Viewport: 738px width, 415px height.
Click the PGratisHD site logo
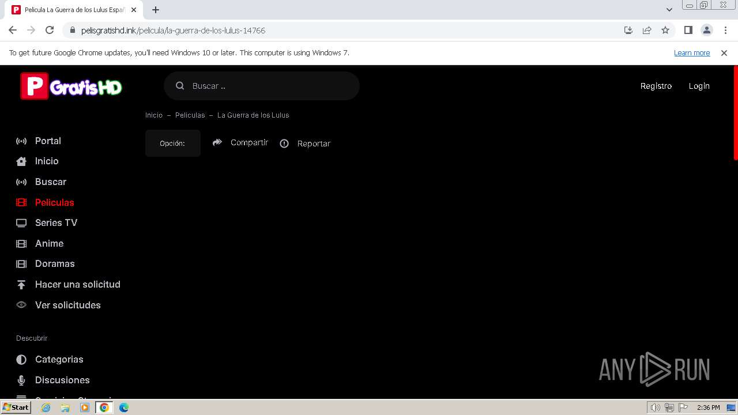point(71,86)
